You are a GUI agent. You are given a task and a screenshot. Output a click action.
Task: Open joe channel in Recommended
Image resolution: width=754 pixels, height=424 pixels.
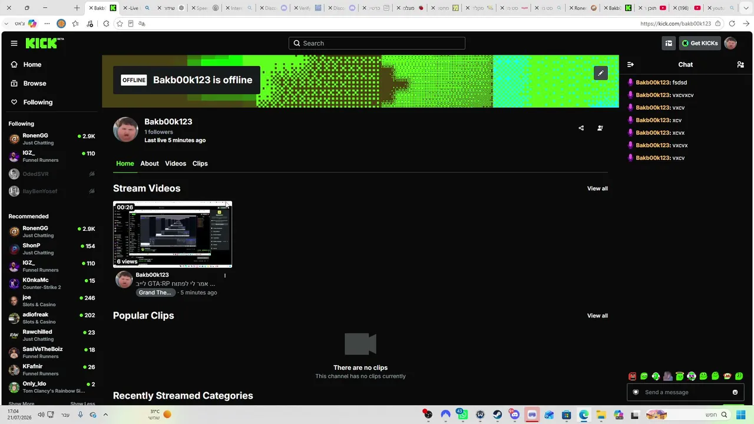[x=52, y=301]
